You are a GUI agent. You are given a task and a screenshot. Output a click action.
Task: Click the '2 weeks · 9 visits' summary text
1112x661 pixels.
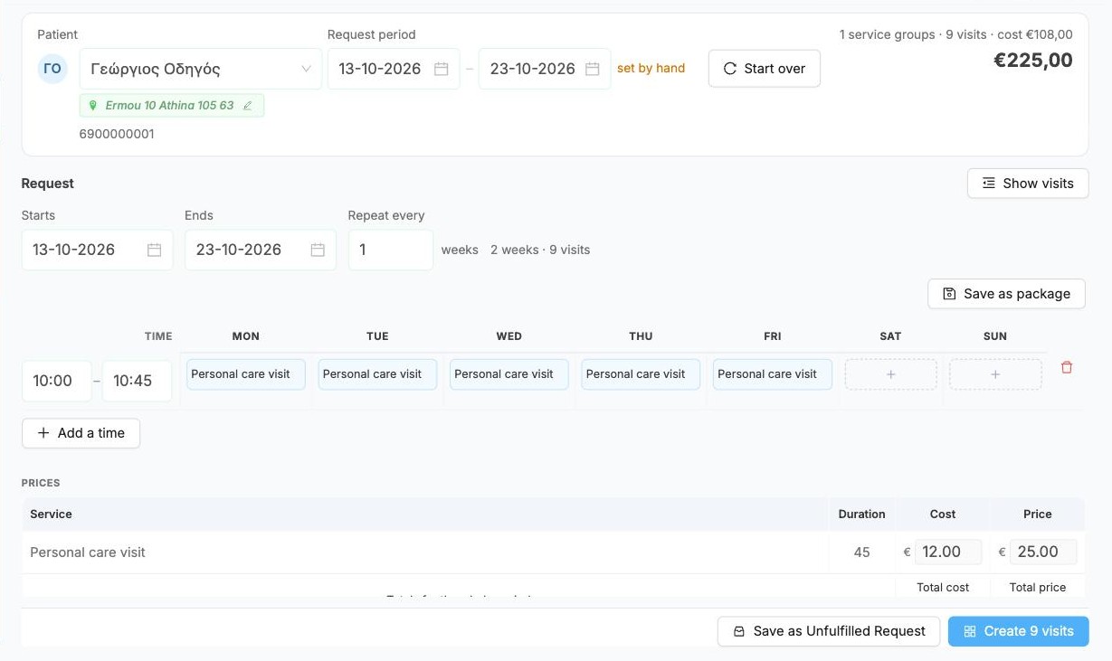coord(540,250)
